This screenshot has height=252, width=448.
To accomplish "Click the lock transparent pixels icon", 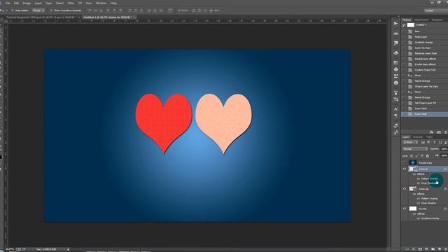I will [x=412, y=155].
